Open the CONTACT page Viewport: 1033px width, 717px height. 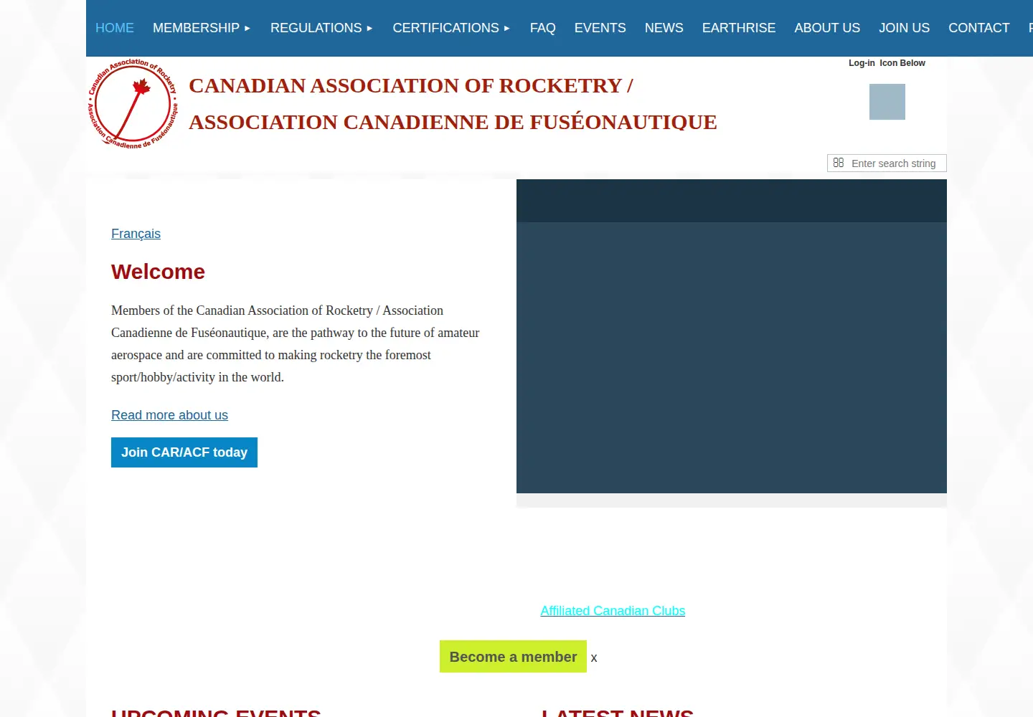tap(979, 28)
